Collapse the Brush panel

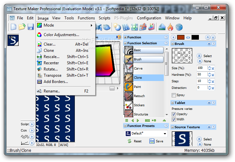coord(173,44)
